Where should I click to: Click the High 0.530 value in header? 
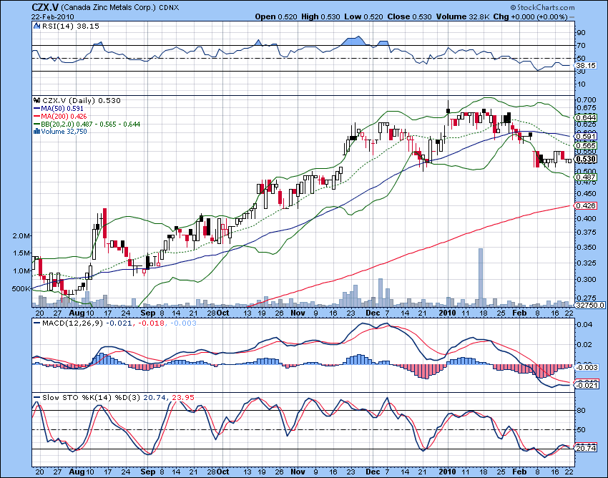click(x=320, y=16)
